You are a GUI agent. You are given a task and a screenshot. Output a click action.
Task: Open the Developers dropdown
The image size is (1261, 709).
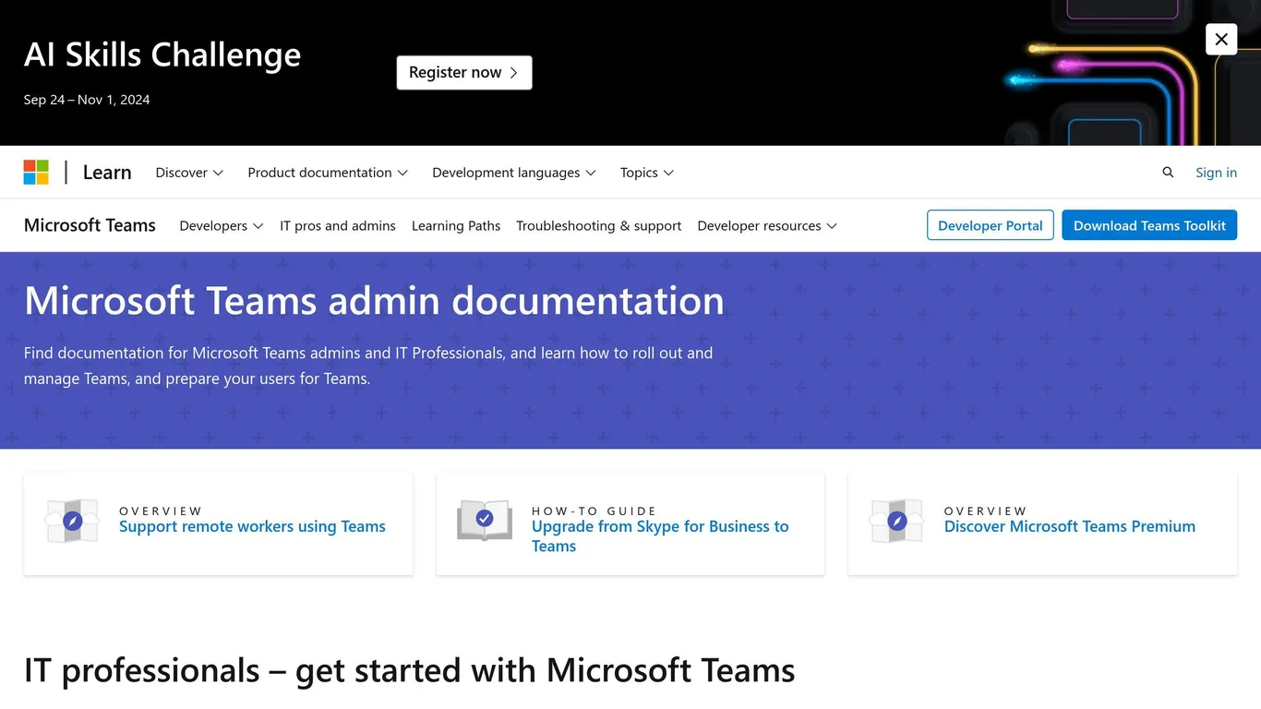(222, 225)
